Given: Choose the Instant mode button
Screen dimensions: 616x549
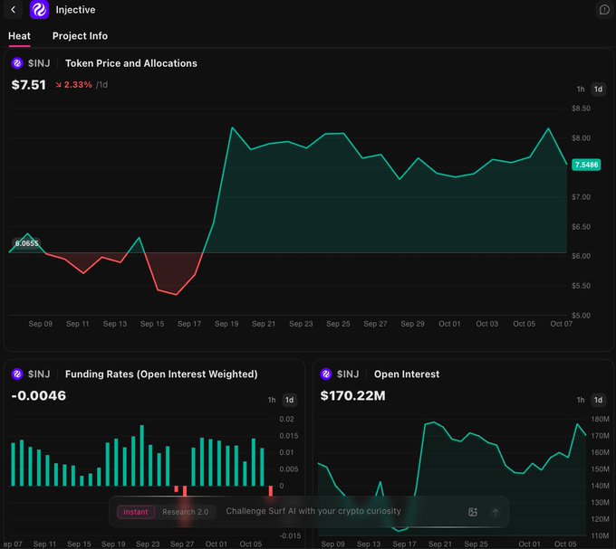Looking at the screenshot, I should [x=136, y=512].
